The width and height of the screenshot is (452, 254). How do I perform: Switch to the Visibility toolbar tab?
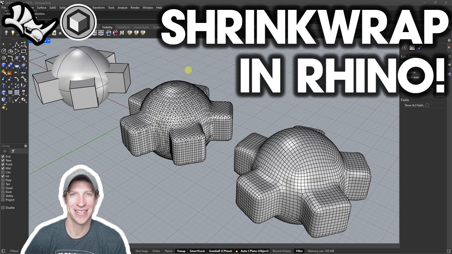click(x=107, y=27)
